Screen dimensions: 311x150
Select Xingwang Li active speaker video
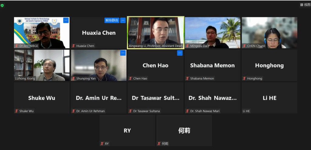pos(156,33)
